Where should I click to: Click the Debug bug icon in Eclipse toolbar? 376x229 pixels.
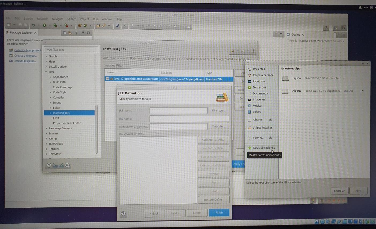point(33,25)
